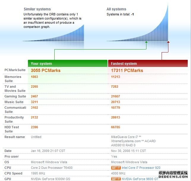This screenshot has height=181, width=191.
Task: Select the Fastest system column header
Action: pos(148,63)
